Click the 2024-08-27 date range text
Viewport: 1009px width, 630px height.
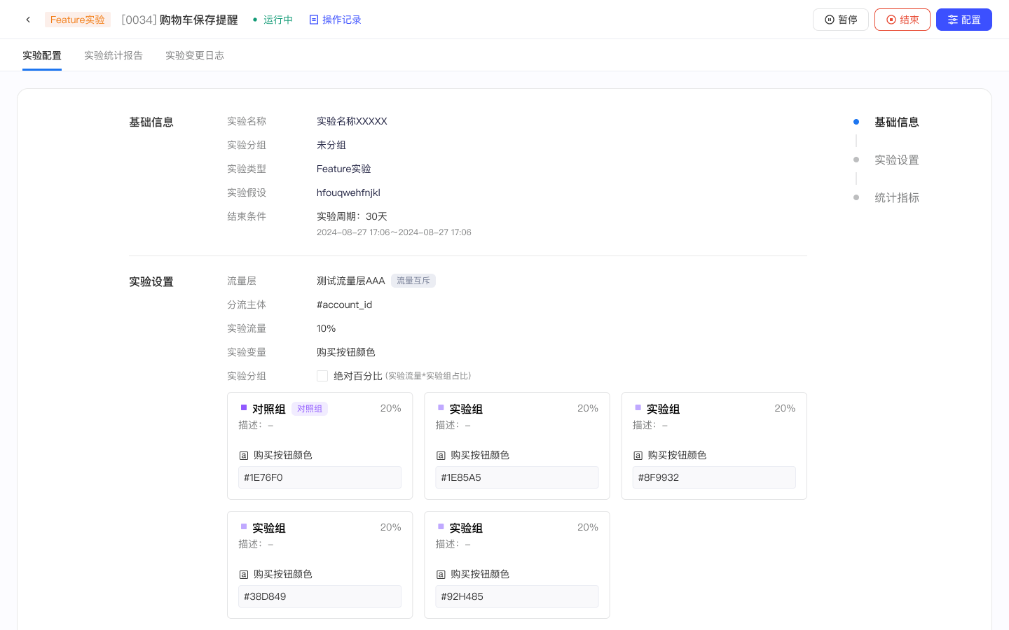[394, 232]
